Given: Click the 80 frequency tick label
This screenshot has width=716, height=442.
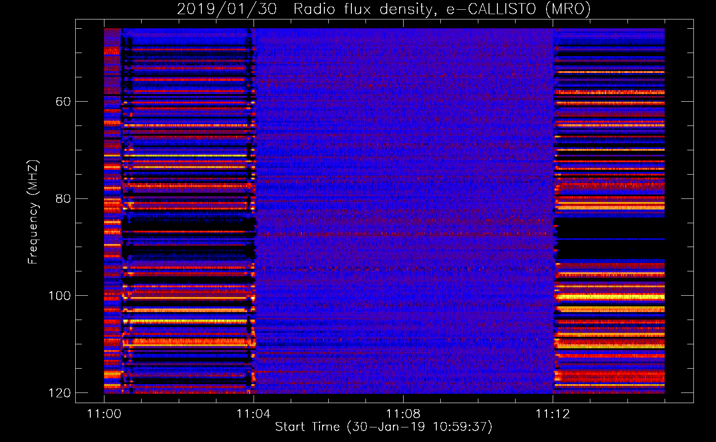Looking at the screenshot, I should click(63, 198).
